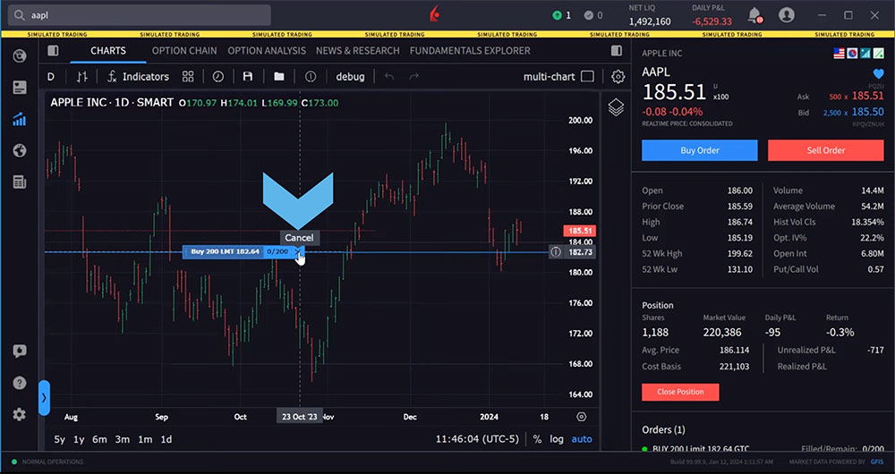Screen dimensions: 895x474
Task: Click the chart settings gear icon
Action: tap(618, 77)
